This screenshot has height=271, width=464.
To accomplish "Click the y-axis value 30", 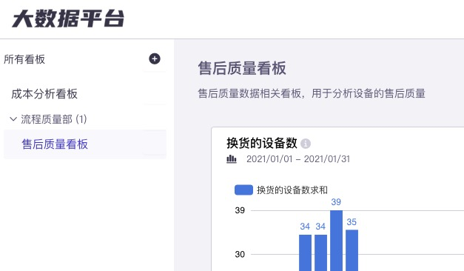I will click(x=240, y=254).
